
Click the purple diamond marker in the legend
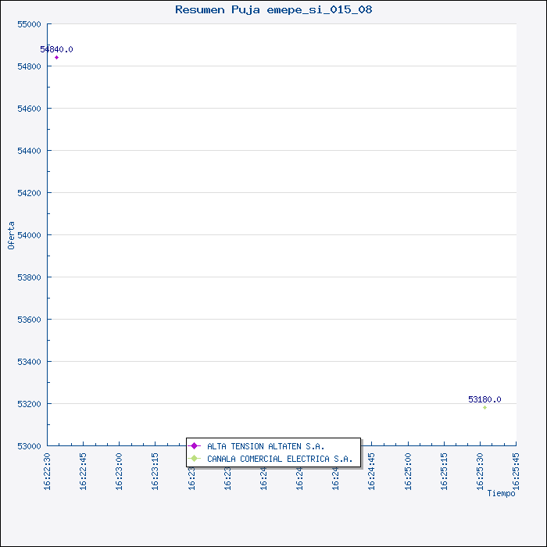[x=195, y=446]
